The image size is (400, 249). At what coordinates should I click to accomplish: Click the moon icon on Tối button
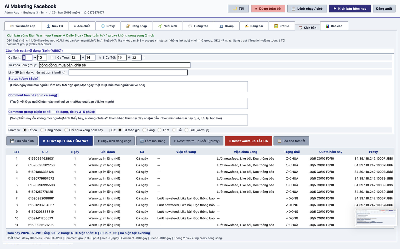click(x=235, y=9)
